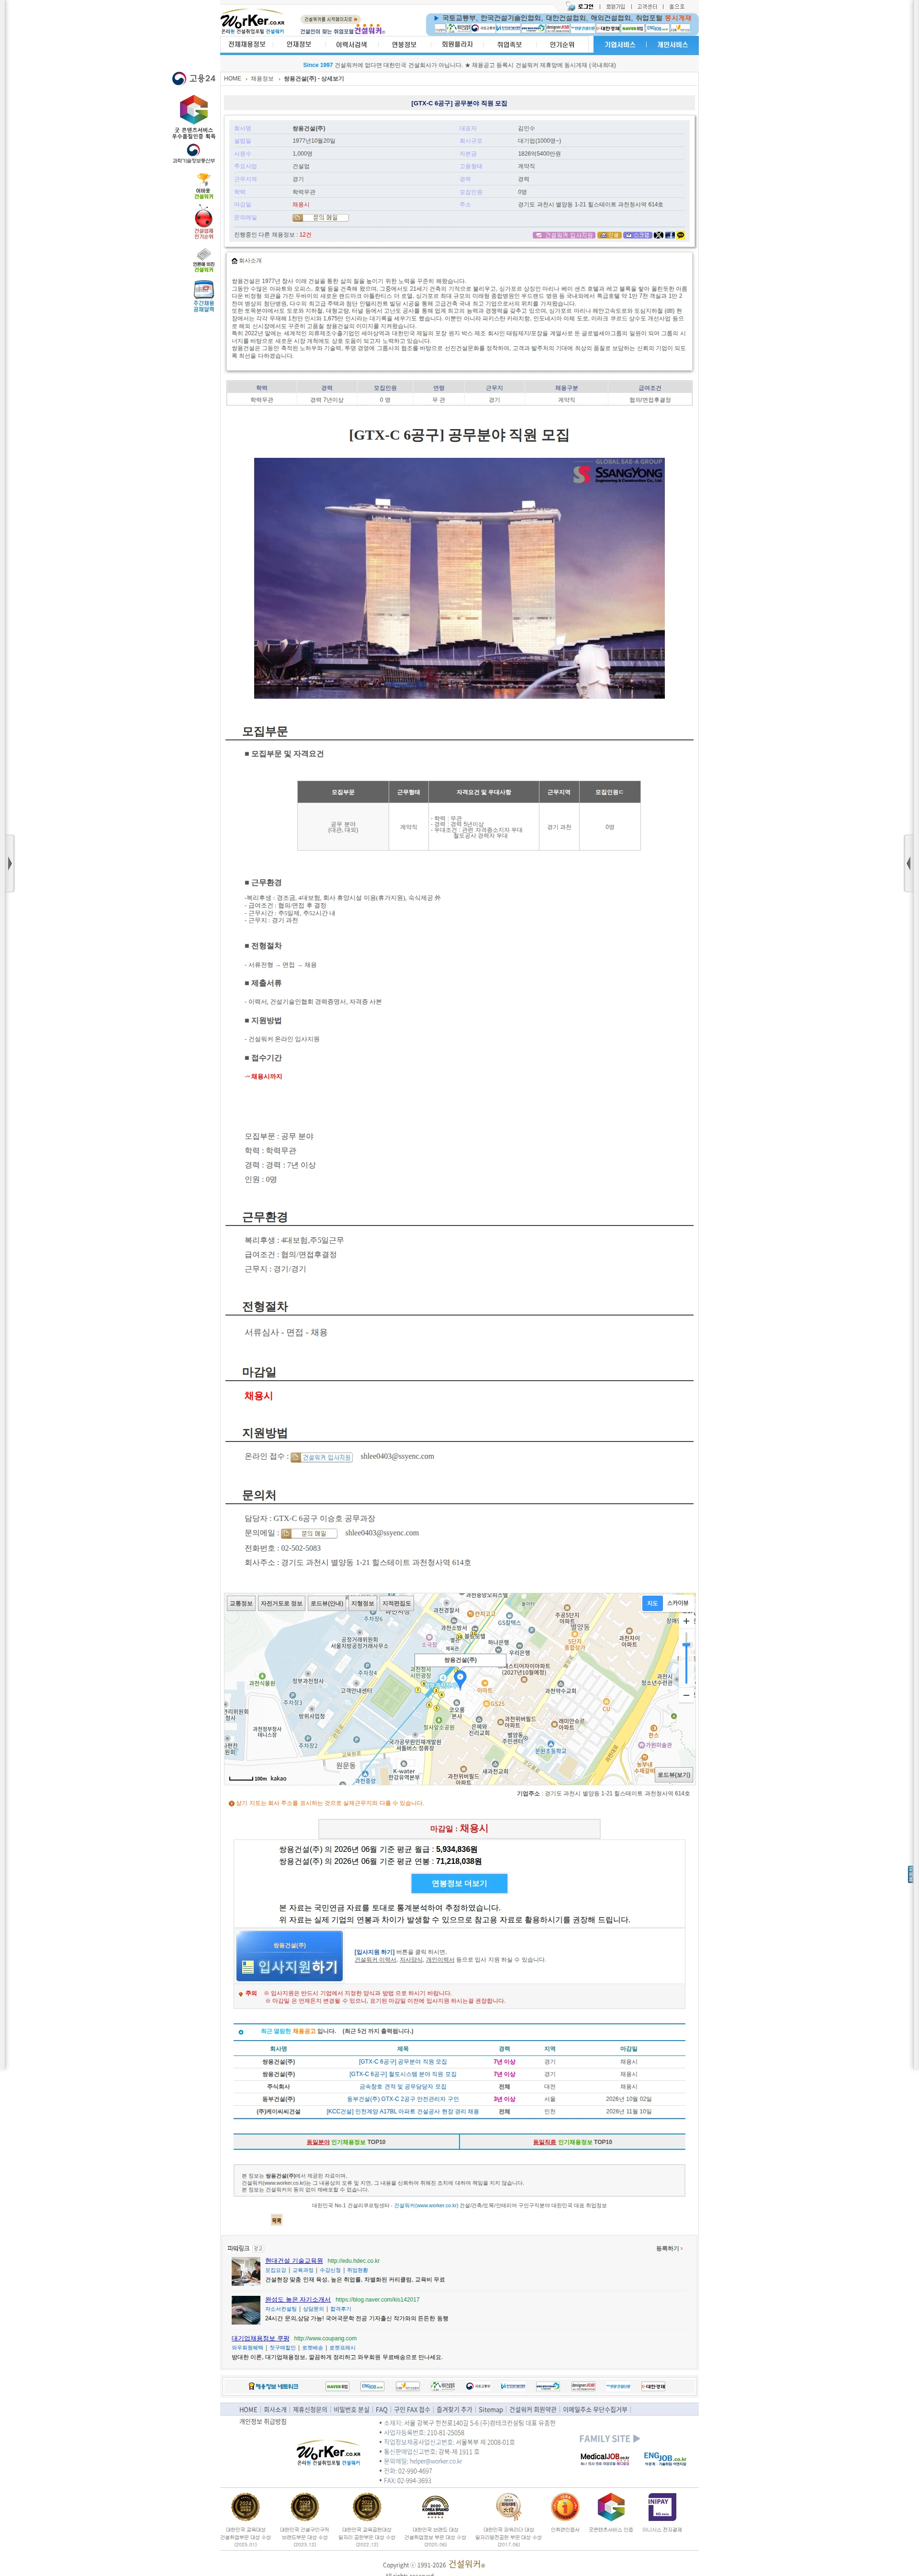Click the Ssangyong Marina Bay Sands image
The image size is (919, 2576).
click(459, 578)
